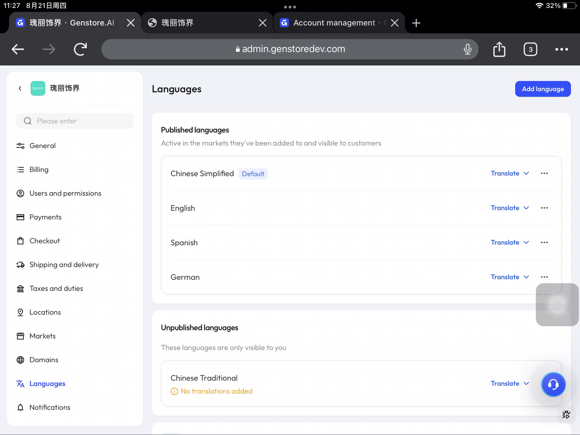Open the browser three-dot menu

(561, 49)
